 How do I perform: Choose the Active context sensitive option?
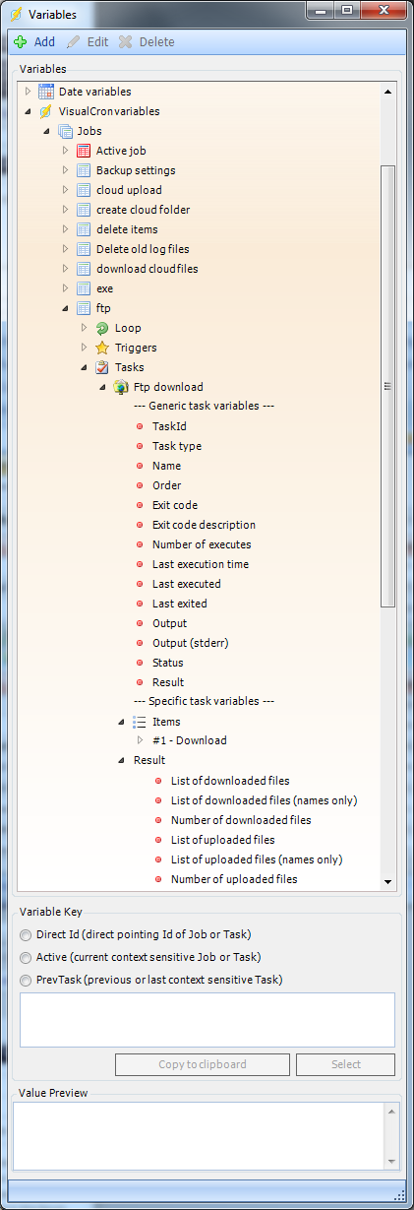click(x=26, y=956)
